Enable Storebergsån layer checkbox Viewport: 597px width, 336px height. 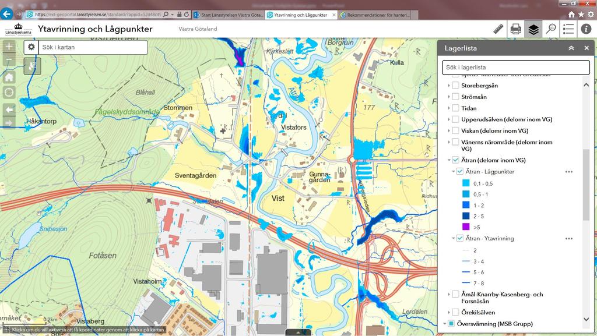click(455, 86)
